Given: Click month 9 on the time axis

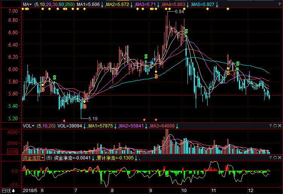Looking at the screenshot, I should (150, 191).
